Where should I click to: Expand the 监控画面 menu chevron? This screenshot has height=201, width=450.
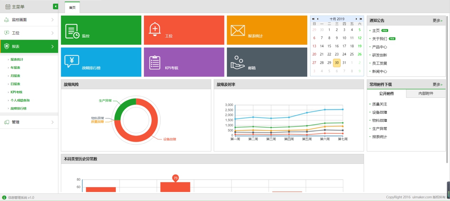pyautogui.click(x=53, y=20)
